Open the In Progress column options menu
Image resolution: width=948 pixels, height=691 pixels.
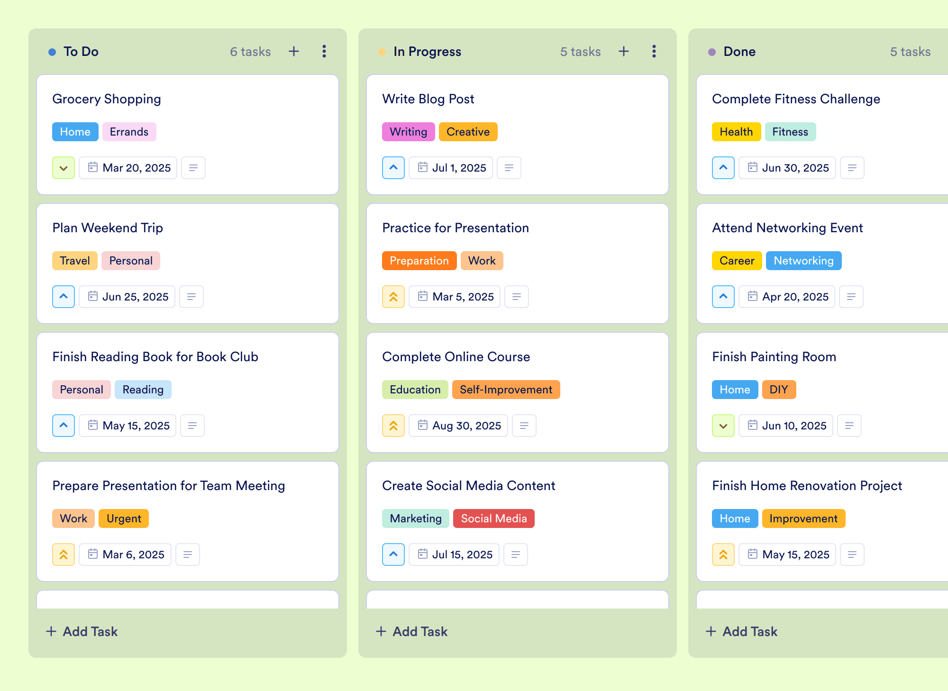coord(654,51)
